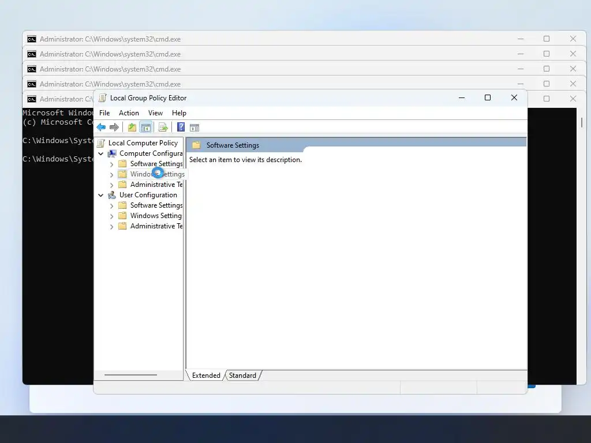
Task: Expand Software Settings under User Configuration
Action: (111, 206)
